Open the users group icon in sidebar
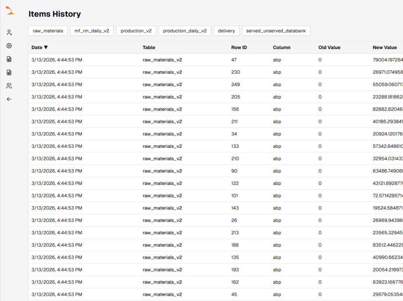The width and height of the screenshot is (403, 301). point(9,86)
